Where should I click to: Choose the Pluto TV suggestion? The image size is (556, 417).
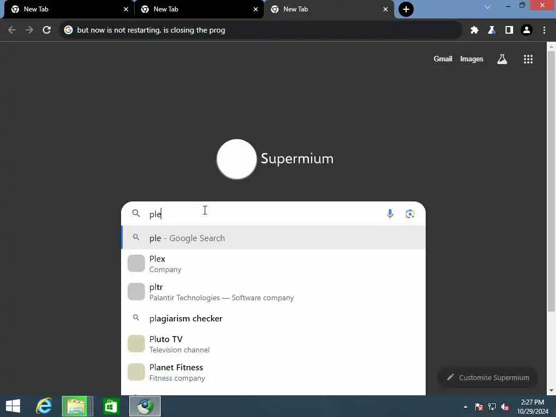(274, 344)
